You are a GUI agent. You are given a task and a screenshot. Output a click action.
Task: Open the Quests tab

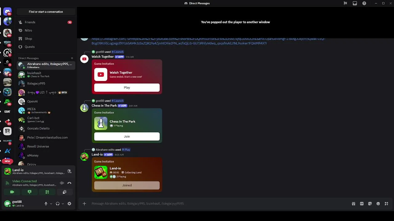[46, 47]
